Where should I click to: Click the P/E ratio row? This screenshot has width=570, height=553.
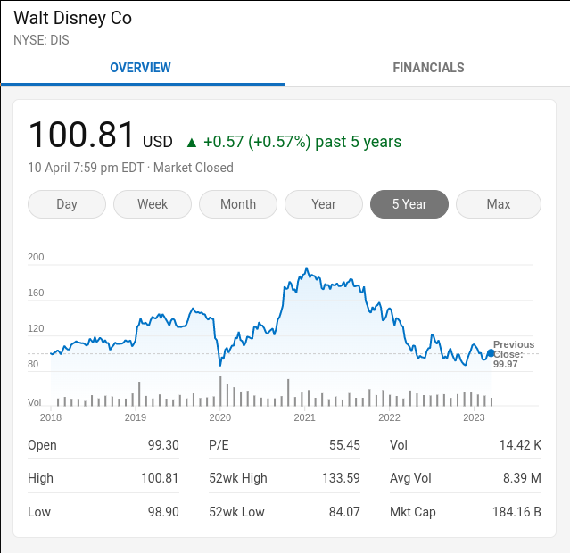284,445
